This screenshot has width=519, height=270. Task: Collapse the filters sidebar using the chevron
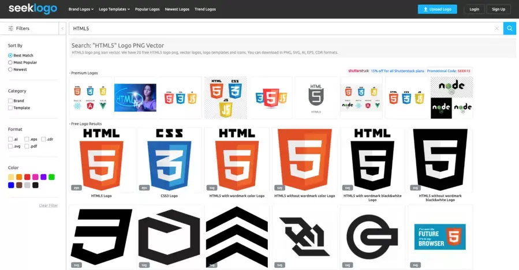62,28
